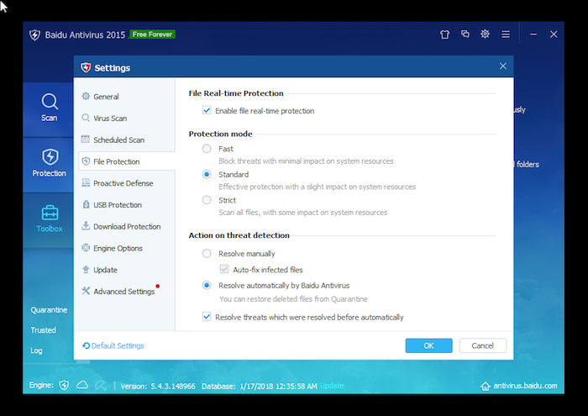
Task: Click 'Scan all files, with some impact' description
Action: [303, 213]
